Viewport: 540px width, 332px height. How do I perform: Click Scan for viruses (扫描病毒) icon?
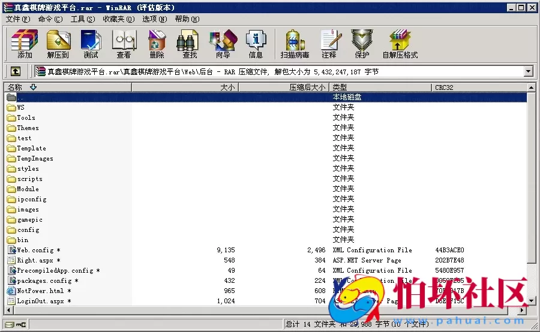click(x=295, y=44)
